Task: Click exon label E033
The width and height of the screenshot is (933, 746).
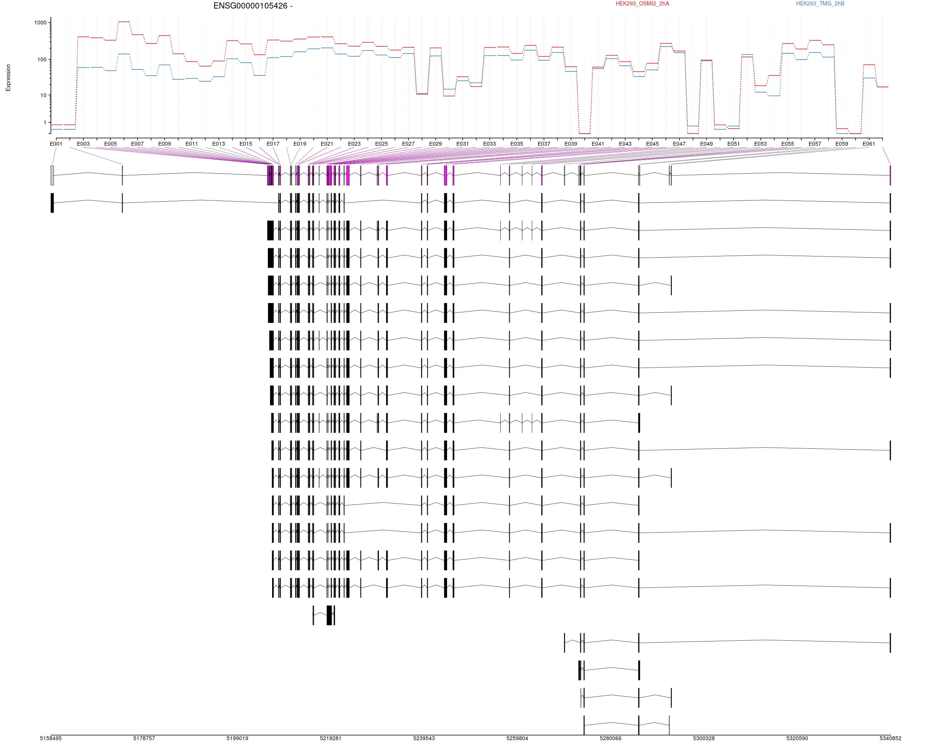Action: click(x=489, y=144)
